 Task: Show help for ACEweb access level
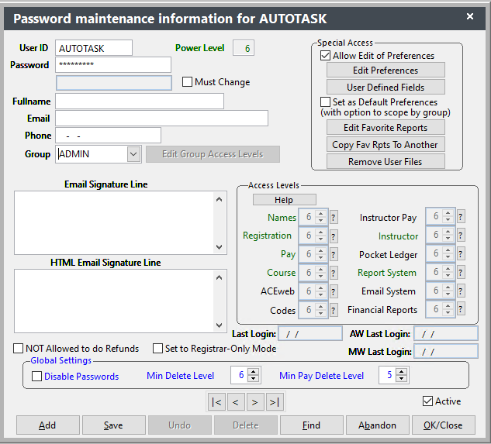coord(334,291)
